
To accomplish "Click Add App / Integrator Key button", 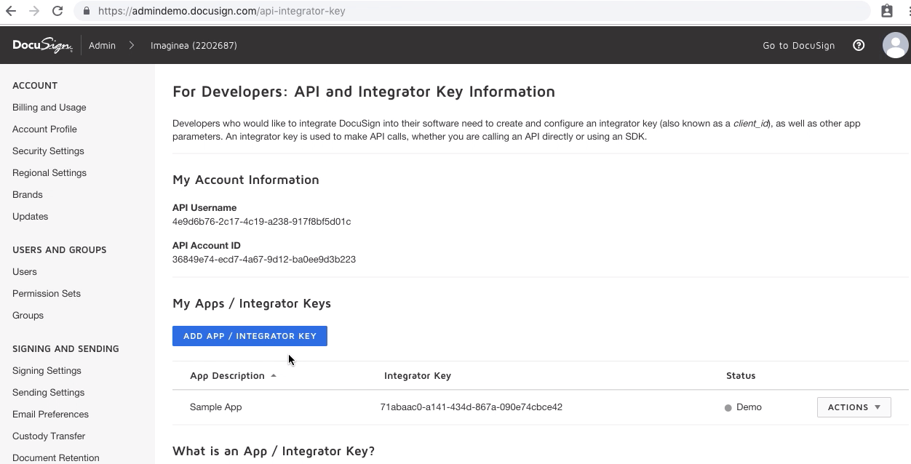I will point(250,336).
